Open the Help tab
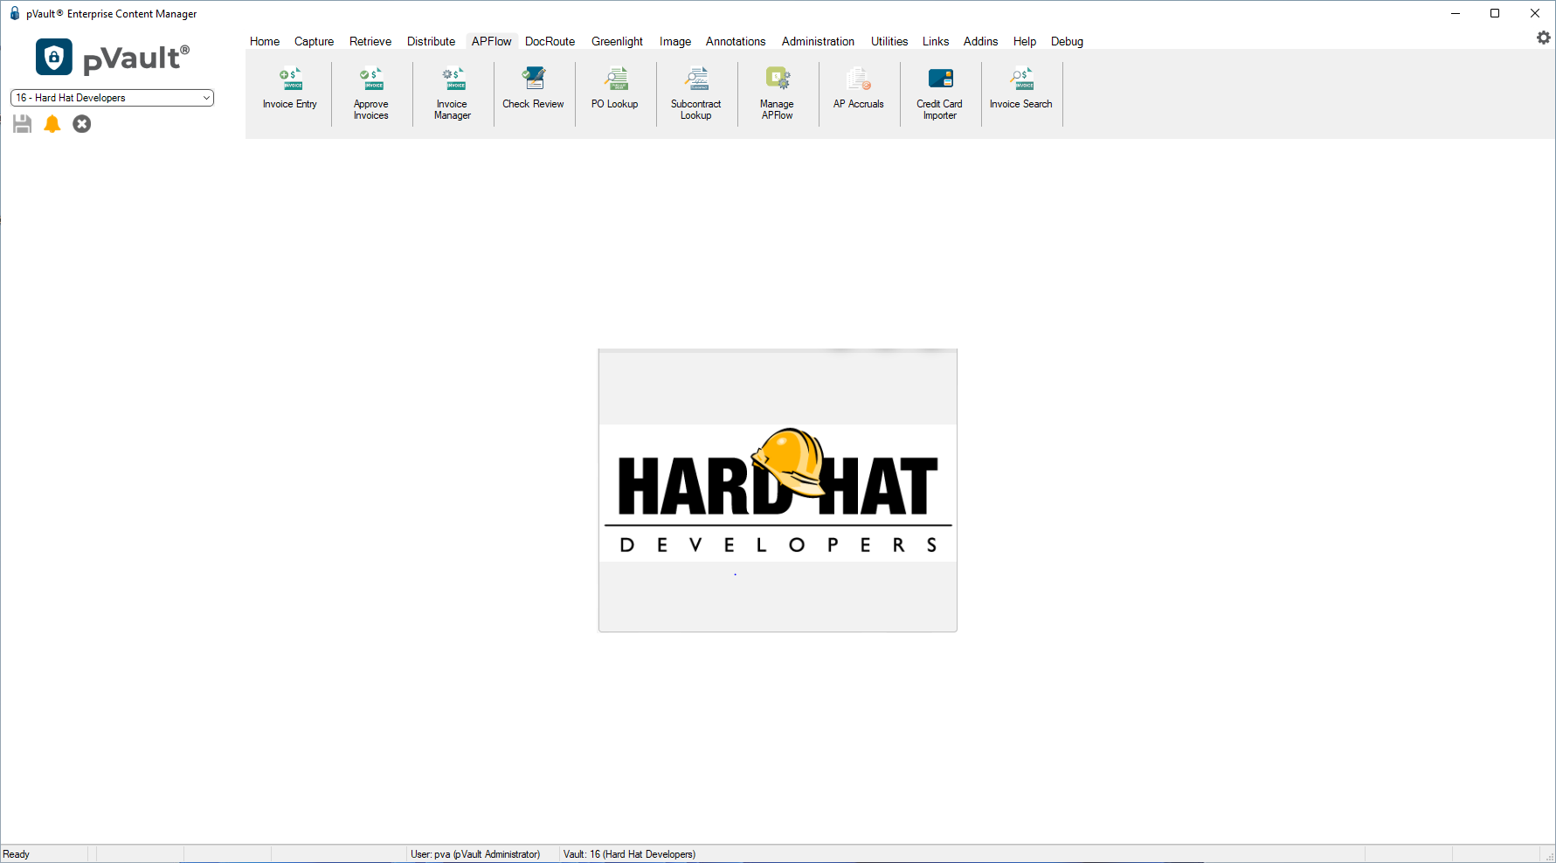 coord(1025,41)
